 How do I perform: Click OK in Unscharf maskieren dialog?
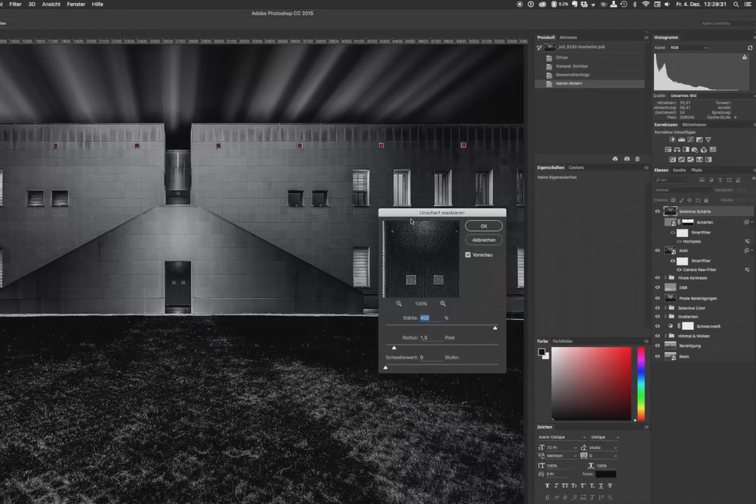(484, 226)
